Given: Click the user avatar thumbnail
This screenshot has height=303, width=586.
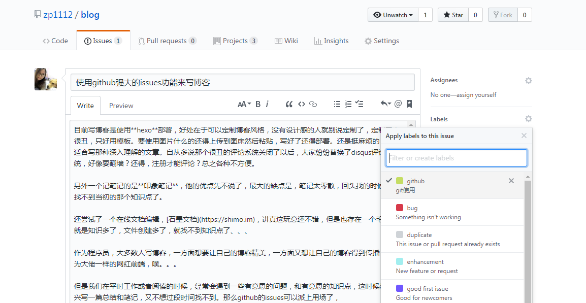Looking at the screenshot, I should [46, 79].
